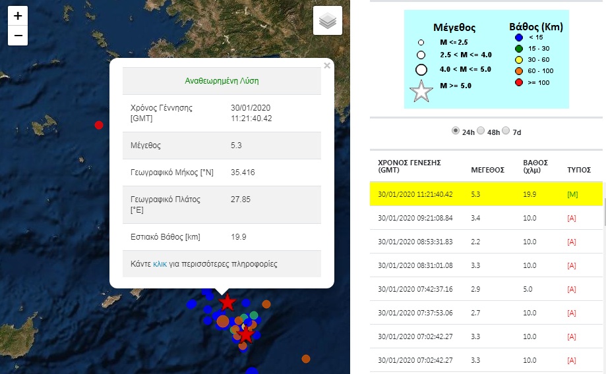Open the map layers selector
The height and width of the screenshot is (374, 606).
[328, 20]
